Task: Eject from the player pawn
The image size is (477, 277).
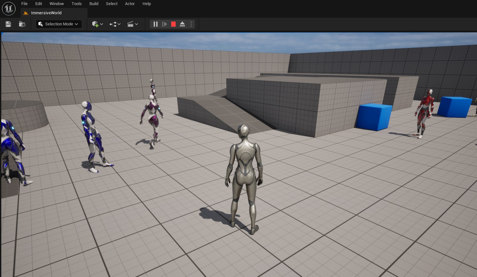Action: [x=182, y=24]
